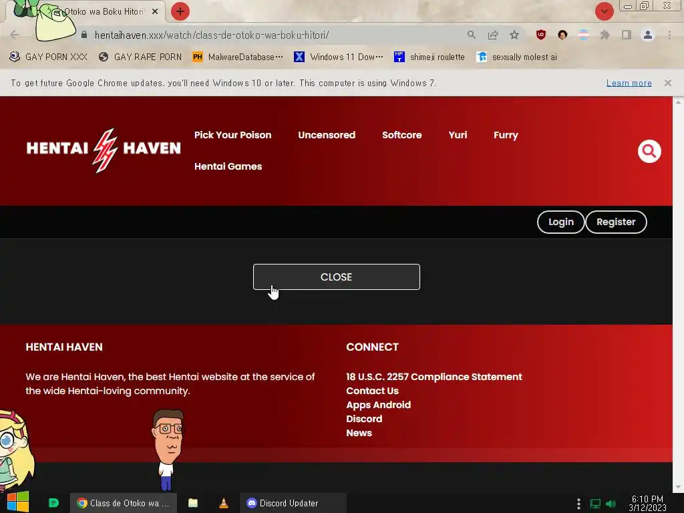The width and height of the screenshot is (684, 513).
Task: Click the browser back arrow button
Action: pos(15,35)
